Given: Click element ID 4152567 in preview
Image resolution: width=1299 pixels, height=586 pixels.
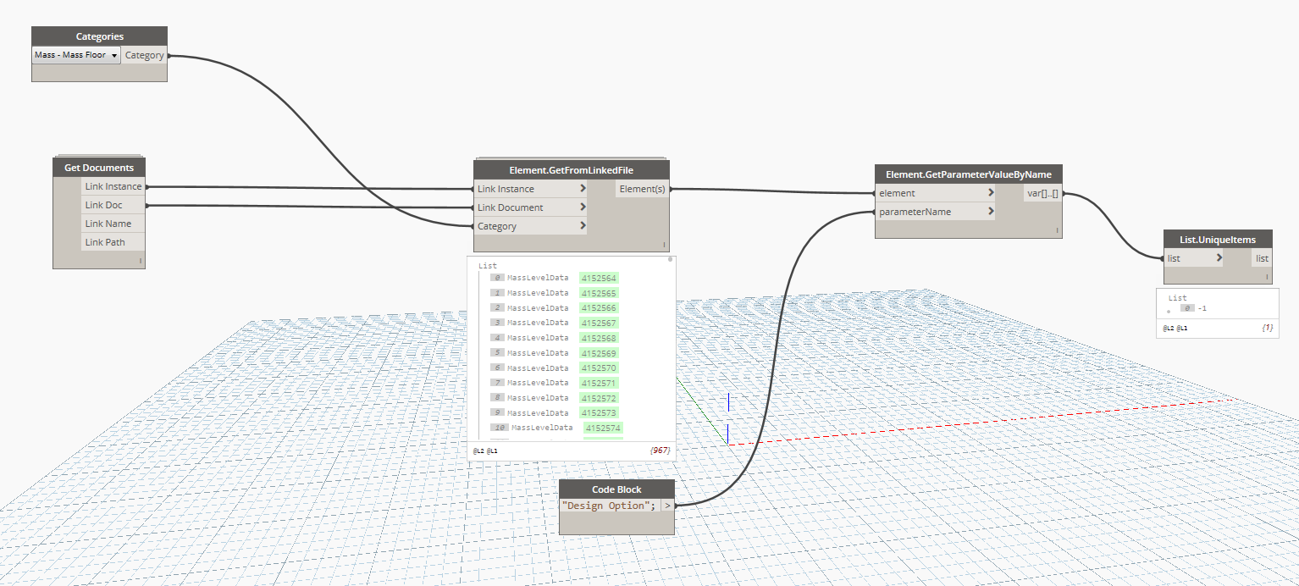Looking at the screenshot, I should tap(599, 323).
